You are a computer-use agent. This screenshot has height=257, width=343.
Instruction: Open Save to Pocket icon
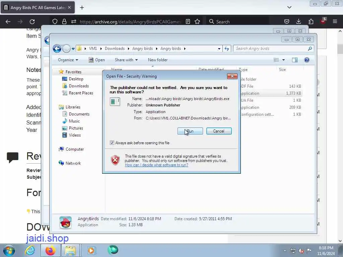click(287, 22)
